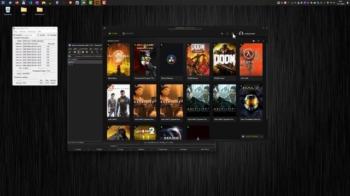The height and width of the screenshot is (196, 350).
Task: Open the orange Half-Life game tile
Action: pos(251,62)
